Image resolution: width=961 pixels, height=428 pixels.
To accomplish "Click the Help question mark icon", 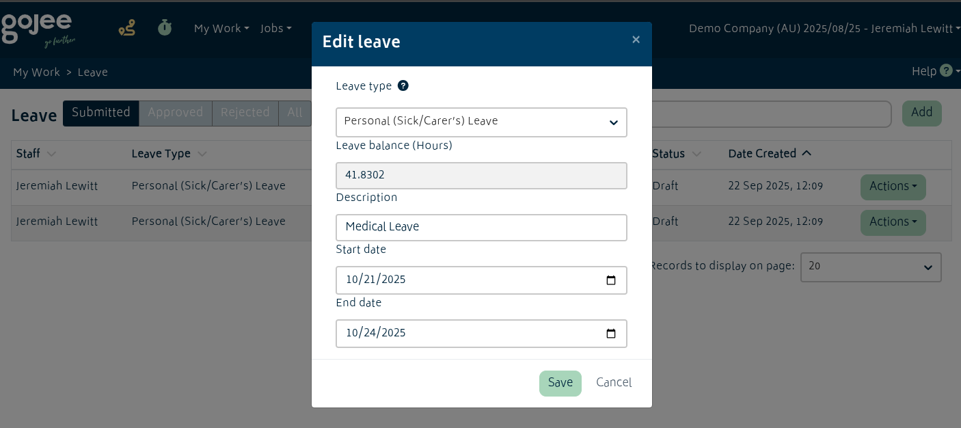I will [946, 71].
